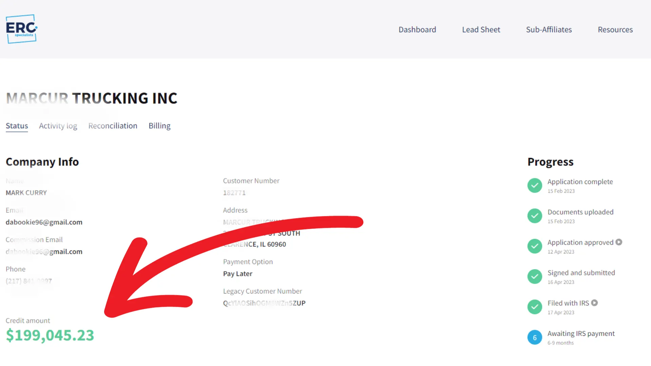651x366 pixels.
Task: Click the 6-9 months estimate text
Action: 560,343
